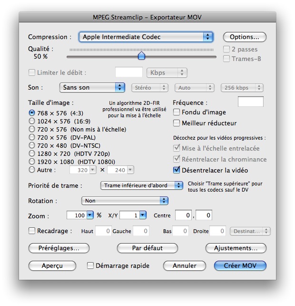
Task: Click the Options... button
Action: [245, 37]
